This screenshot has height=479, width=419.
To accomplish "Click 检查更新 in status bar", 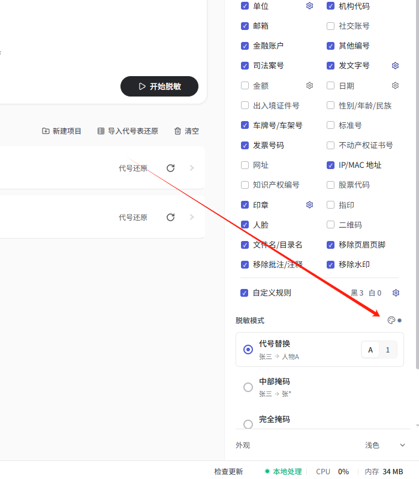I will pos(228,472).
